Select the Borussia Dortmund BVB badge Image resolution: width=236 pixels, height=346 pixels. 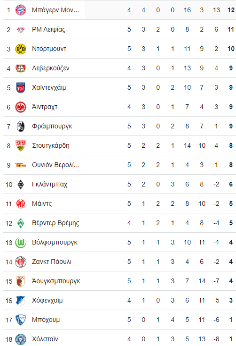point(21,49)
